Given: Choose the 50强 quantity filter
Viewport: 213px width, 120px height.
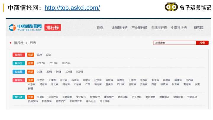Looking at the screenshot, I should coord(59,72).
